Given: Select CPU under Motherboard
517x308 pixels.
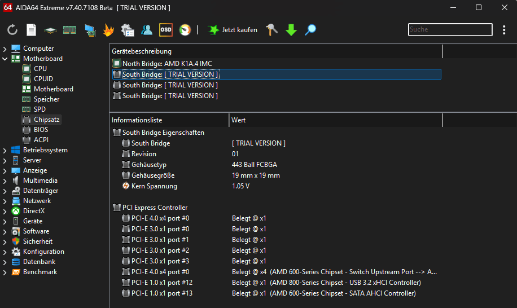Looking at the screenshot, I should 40,68.
